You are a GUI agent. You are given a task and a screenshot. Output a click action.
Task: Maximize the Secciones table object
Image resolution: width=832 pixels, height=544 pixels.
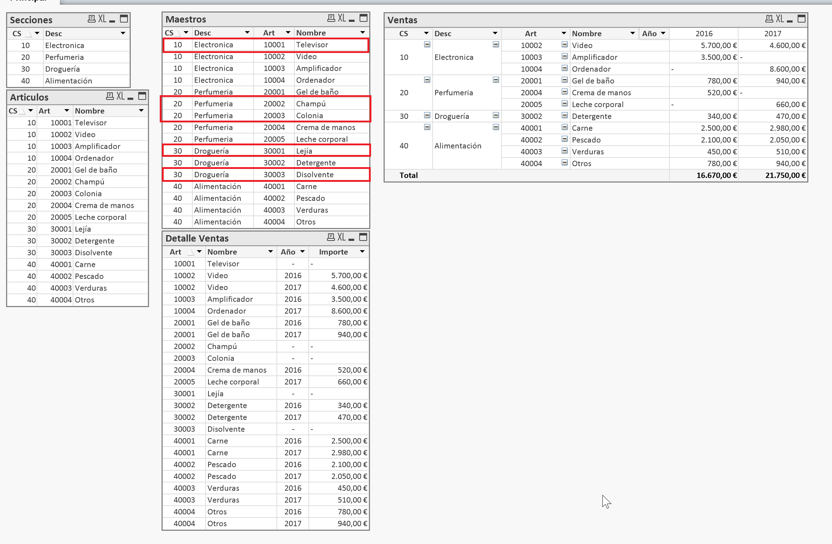124,19
